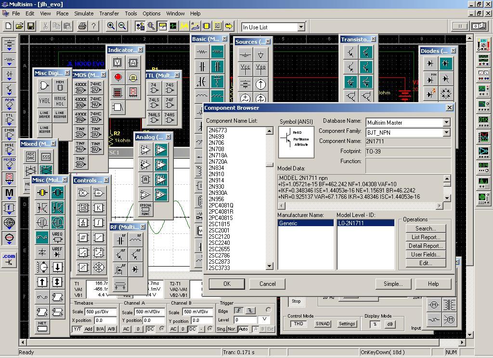This screenshot has height=358, width=493.
Task: Open the Tools menu
Action: (131, 13)
